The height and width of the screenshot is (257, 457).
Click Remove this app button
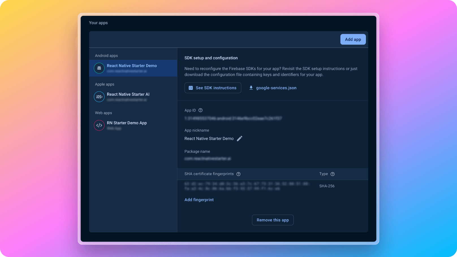coord(273,220)
